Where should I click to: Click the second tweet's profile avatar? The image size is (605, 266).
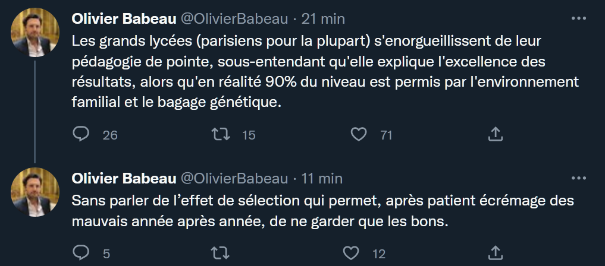coord(36,191)
